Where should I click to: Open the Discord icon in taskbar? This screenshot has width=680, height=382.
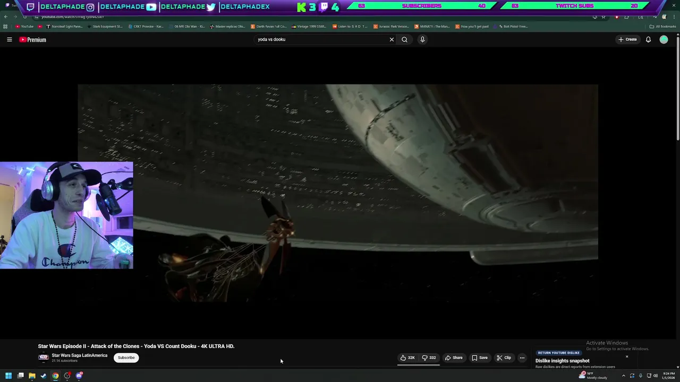tap(79, 376)
